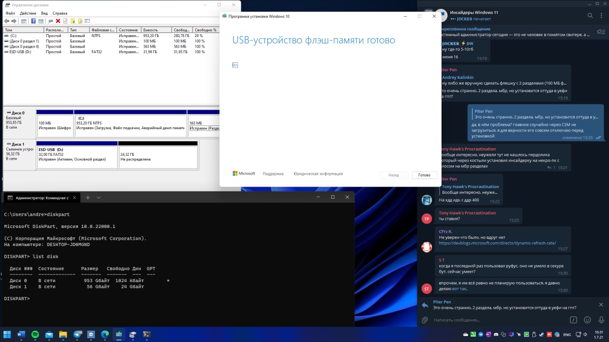Open the Windows Start button
The width and height of the screenshot is (609, 342).
pyautogui.click(x=7, y=334)
